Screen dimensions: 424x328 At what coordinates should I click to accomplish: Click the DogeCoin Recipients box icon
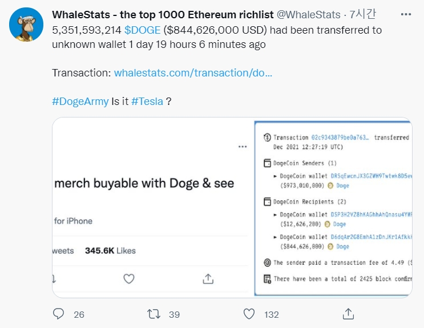(266, 201)
